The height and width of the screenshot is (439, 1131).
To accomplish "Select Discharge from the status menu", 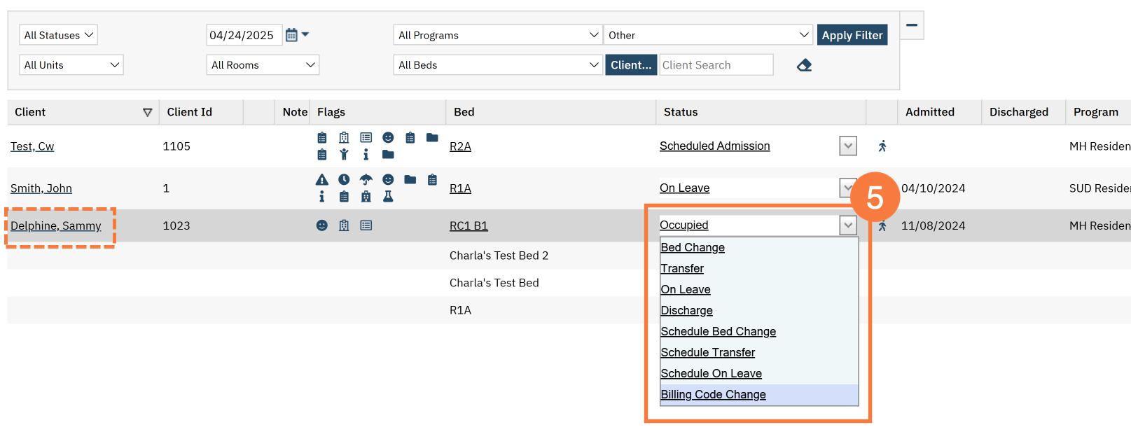I will click(x=686, y=310).
